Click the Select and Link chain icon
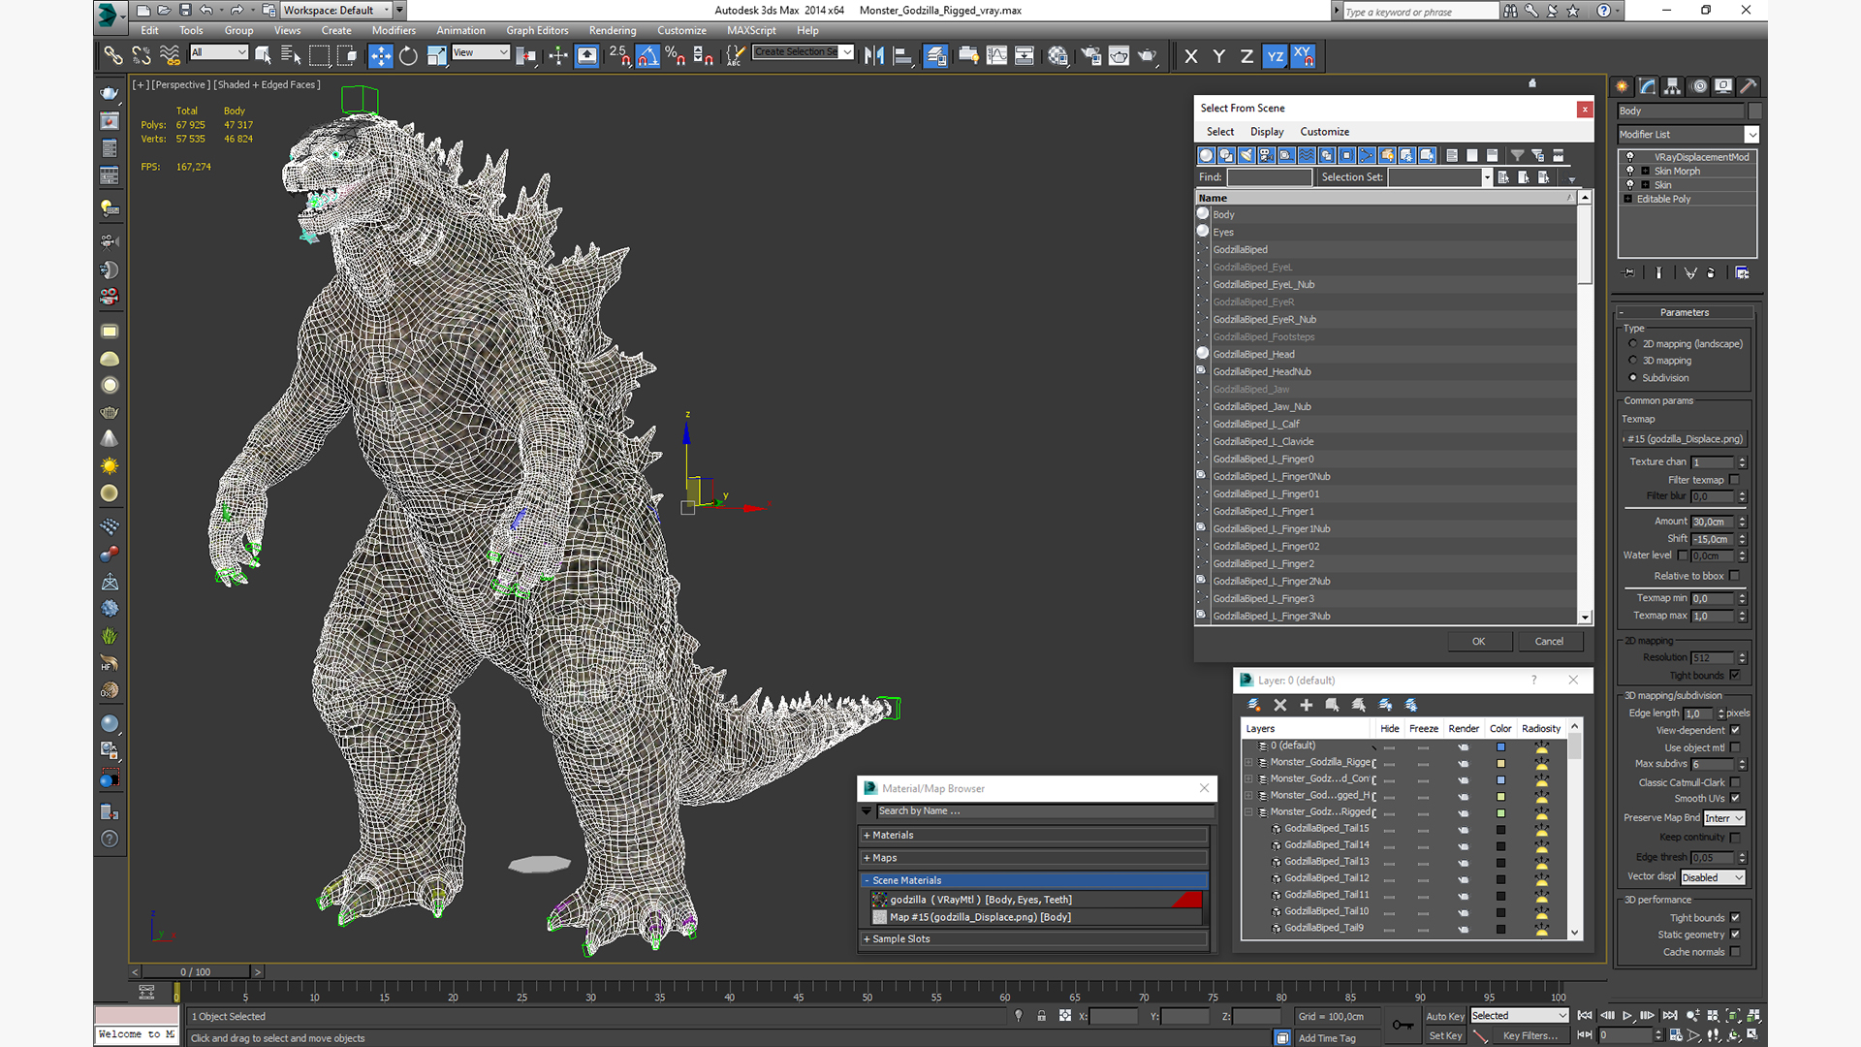 pyautogui.click(x=113, y=56)
